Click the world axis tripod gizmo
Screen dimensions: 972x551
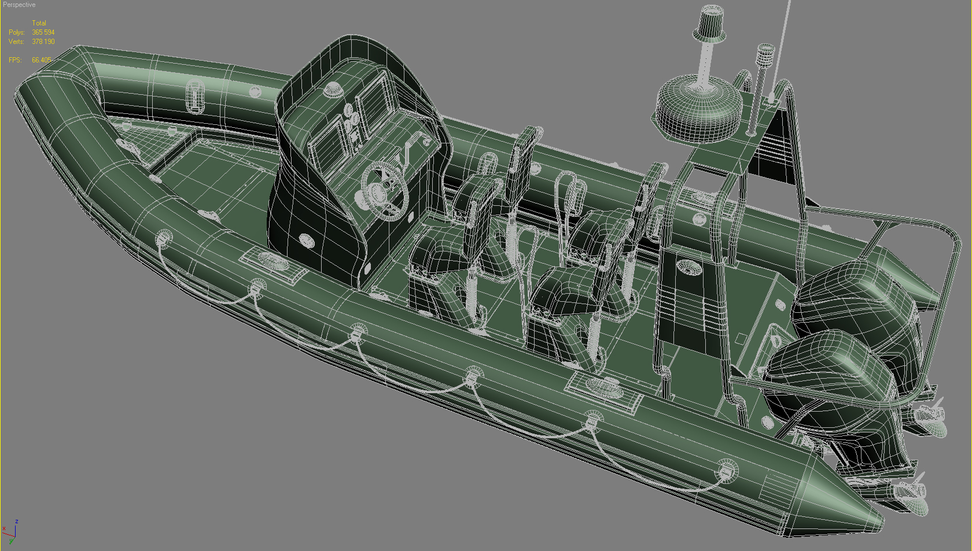pyautogui.click(x=15, y=537)
